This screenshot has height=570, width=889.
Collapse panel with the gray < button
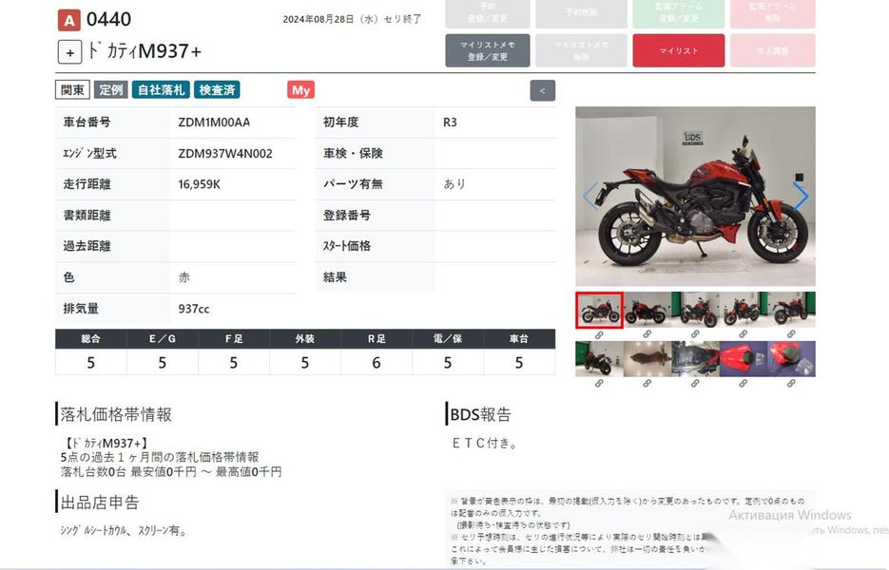pyautogui.click(x=543, y=90)
